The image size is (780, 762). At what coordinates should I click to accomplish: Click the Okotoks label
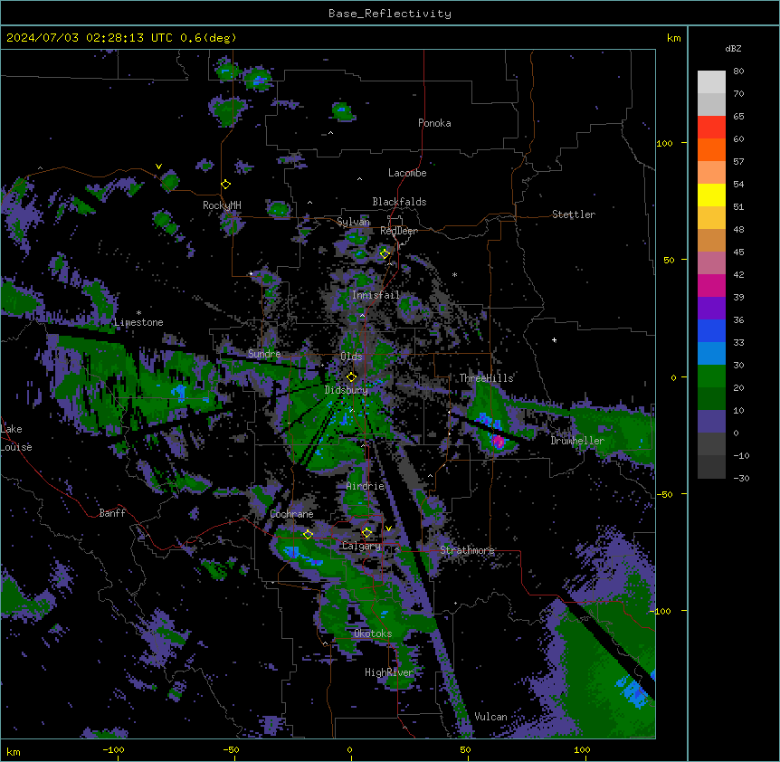click(373, 633)
